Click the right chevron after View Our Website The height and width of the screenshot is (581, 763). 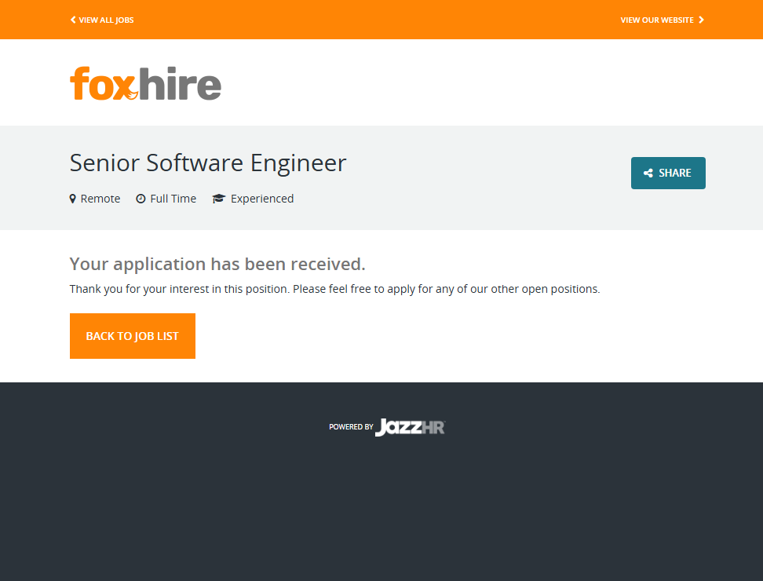tap(702, 20)
